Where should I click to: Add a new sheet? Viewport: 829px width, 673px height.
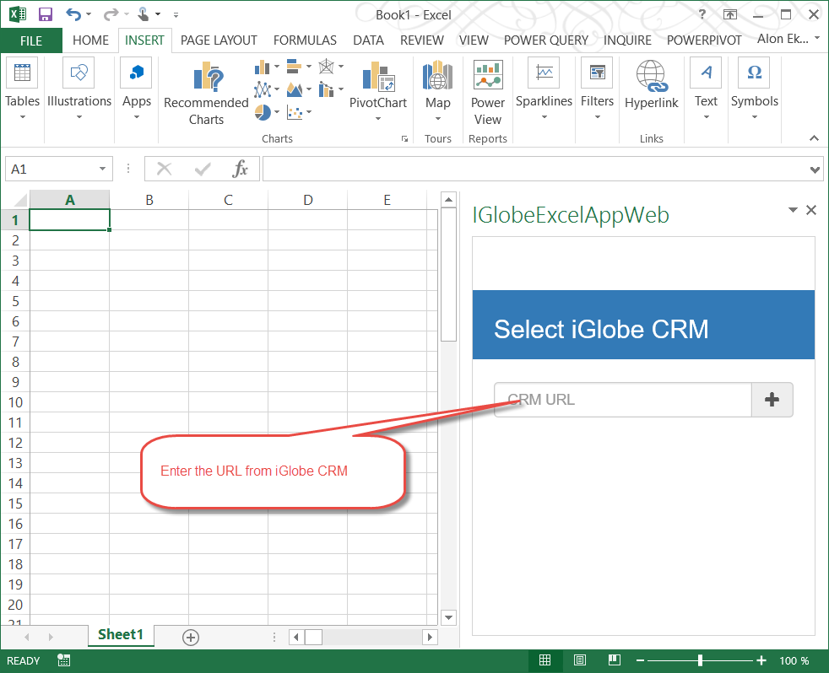pos(191,637)
